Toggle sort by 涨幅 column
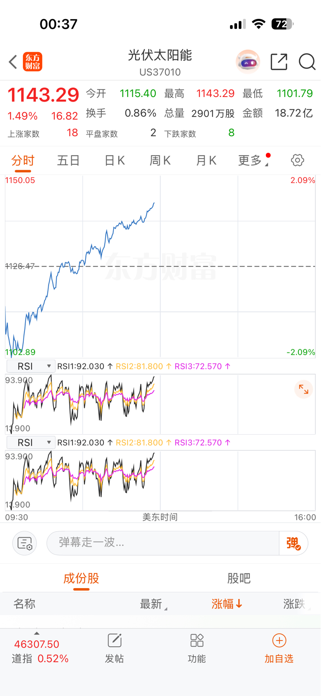 [x=227, y=604]
